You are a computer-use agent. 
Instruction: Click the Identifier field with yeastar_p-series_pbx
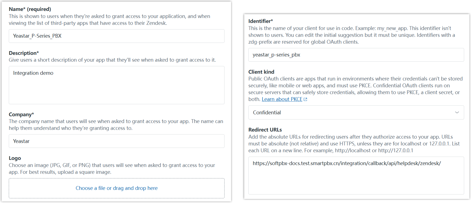coord(356,55)
